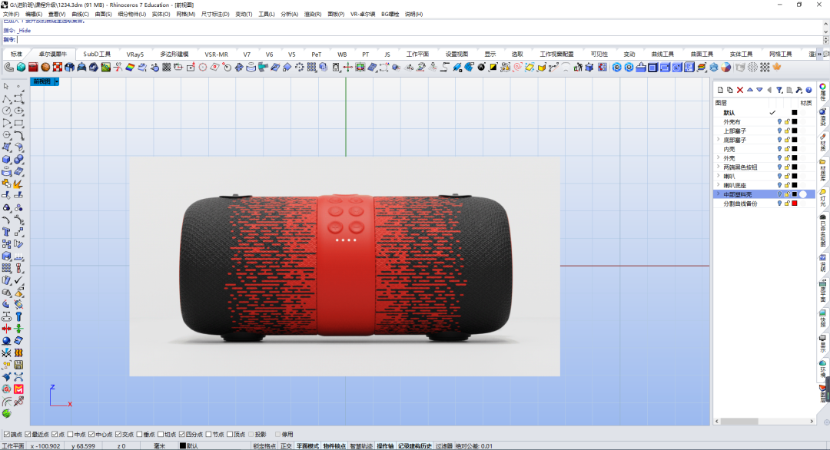Click the red X delete layer icon
This screenshot has height=450, width=830.
(740, 90)
